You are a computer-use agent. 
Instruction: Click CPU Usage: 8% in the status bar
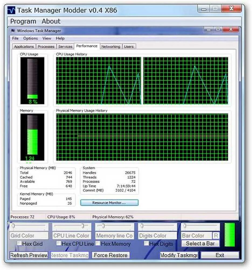tap(61, 217)
